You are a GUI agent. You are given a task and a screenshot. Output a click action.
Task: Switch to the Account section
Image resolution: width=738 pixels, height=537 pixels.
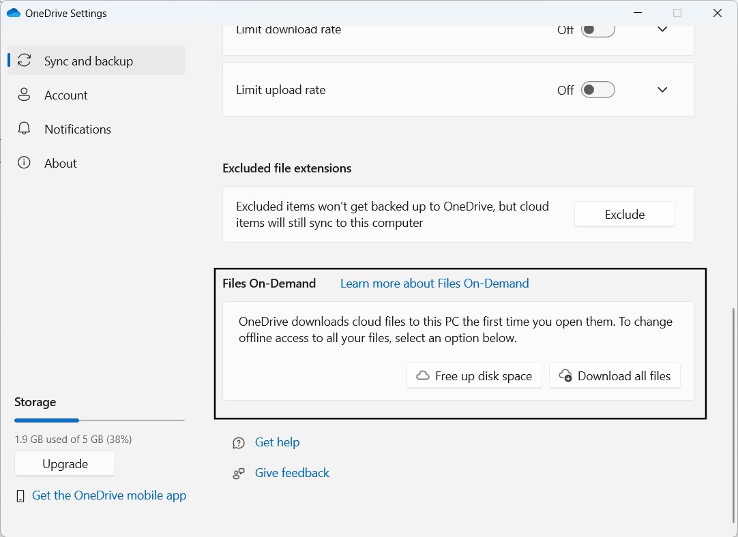tap(96, 95)
